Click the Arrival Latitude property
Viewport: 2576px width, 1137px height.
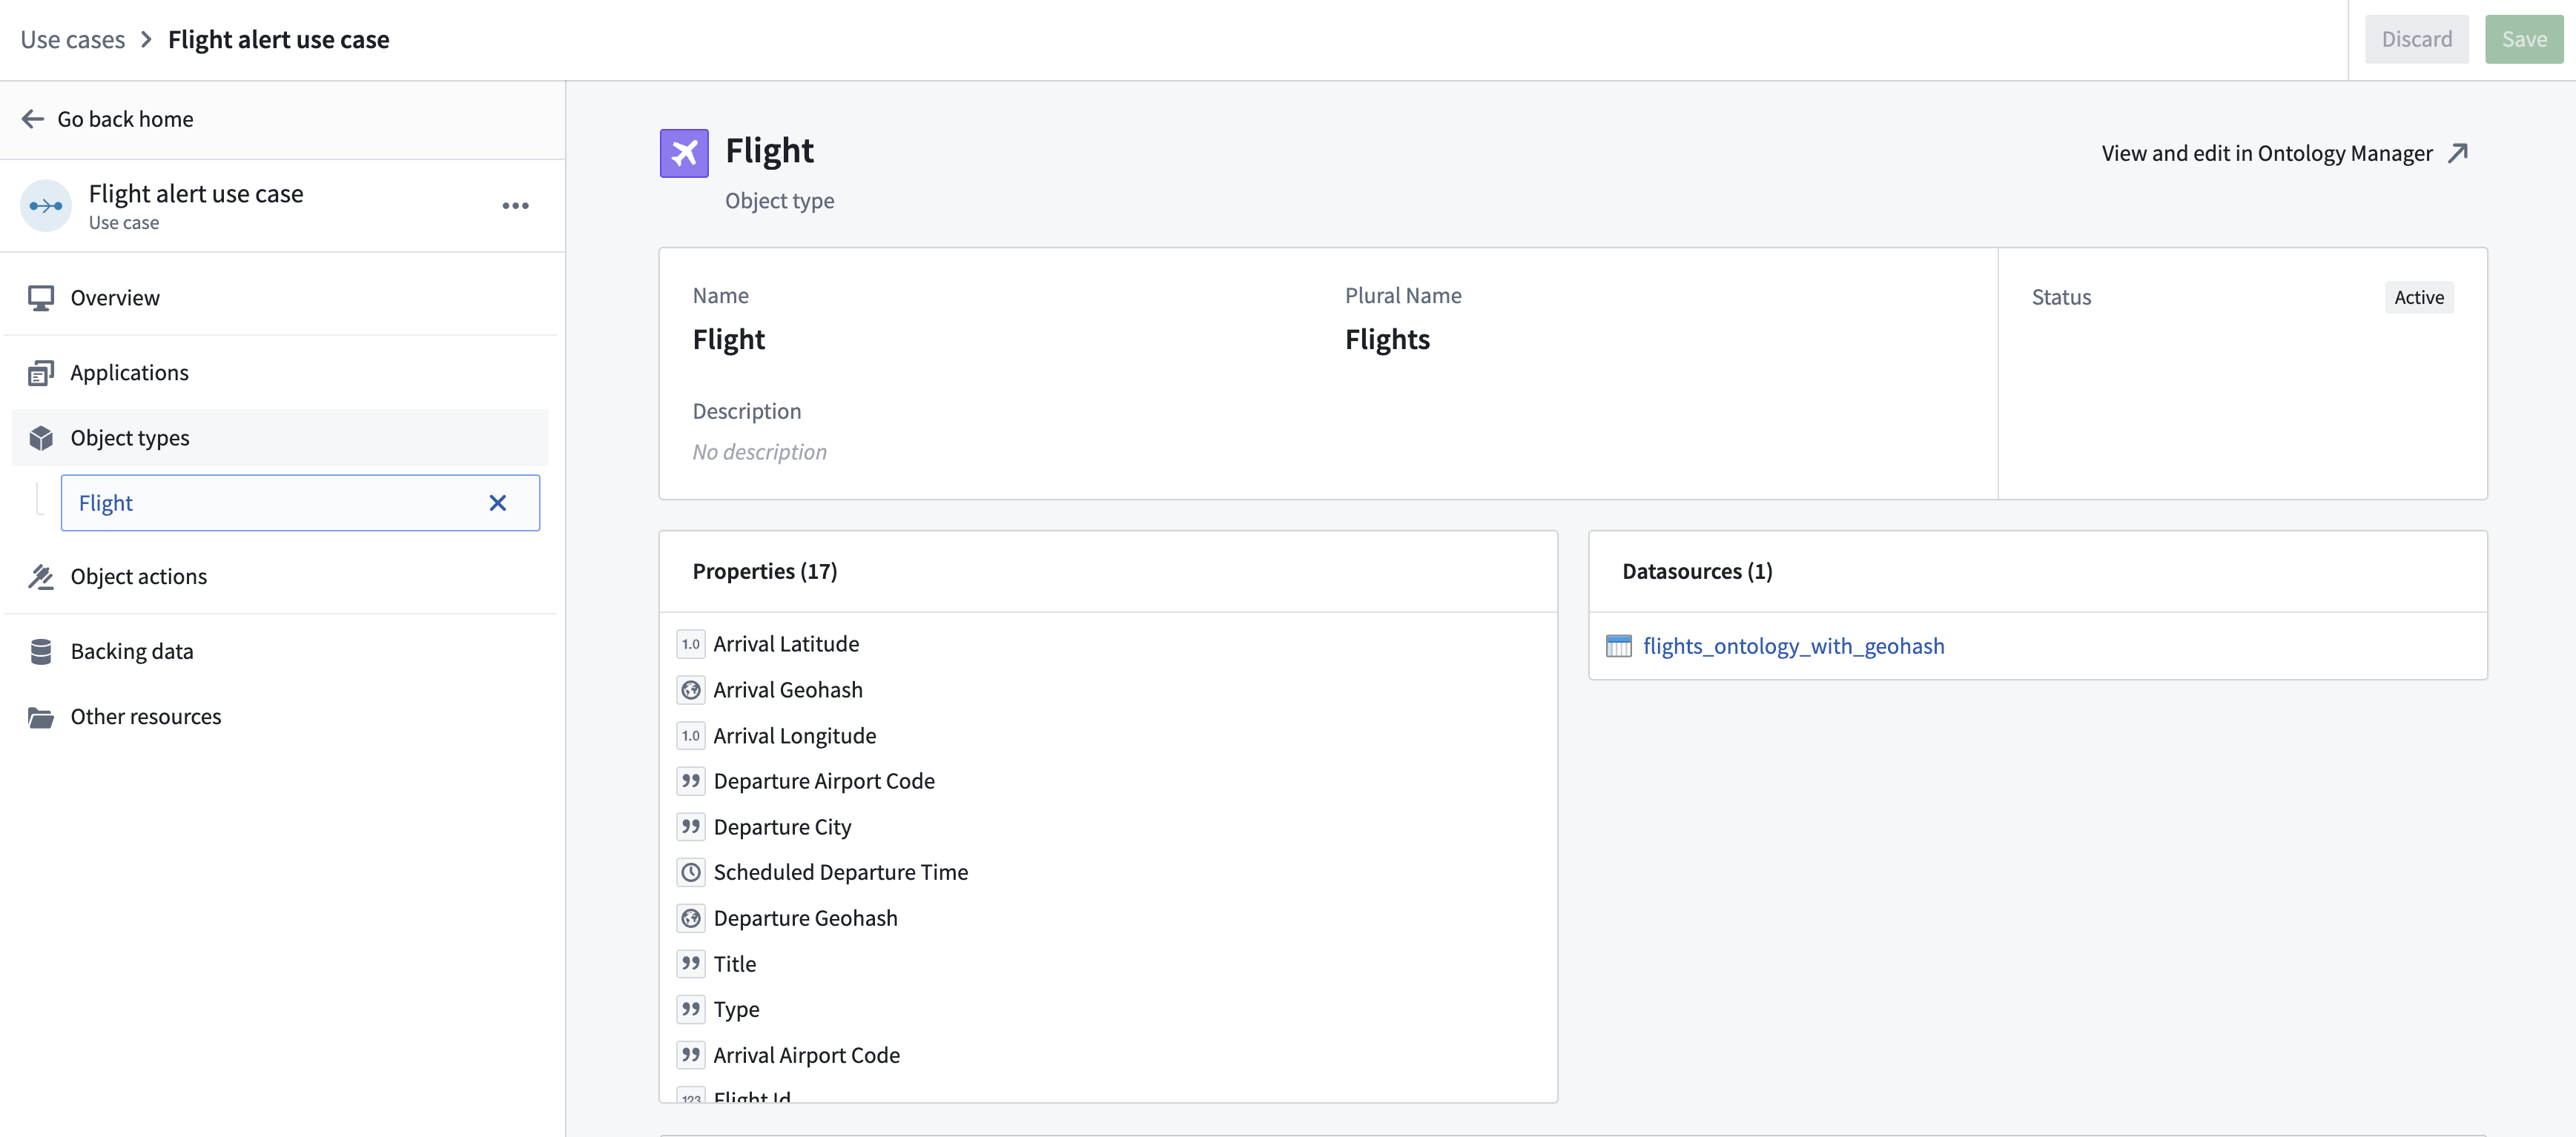(x=786, y=644)
